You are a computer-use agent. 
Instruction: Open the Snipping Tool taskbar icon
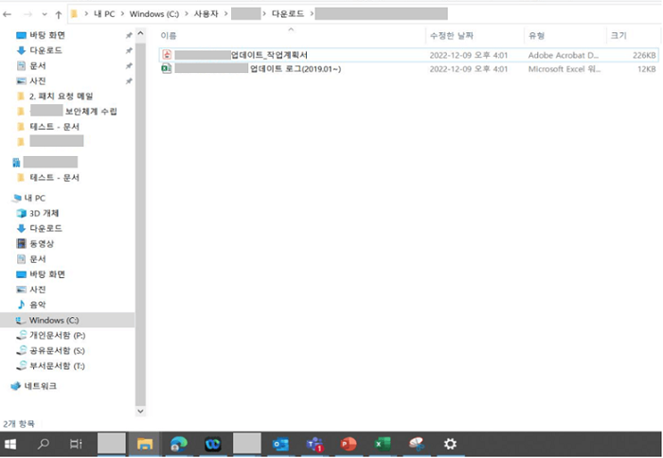(416, 444)
